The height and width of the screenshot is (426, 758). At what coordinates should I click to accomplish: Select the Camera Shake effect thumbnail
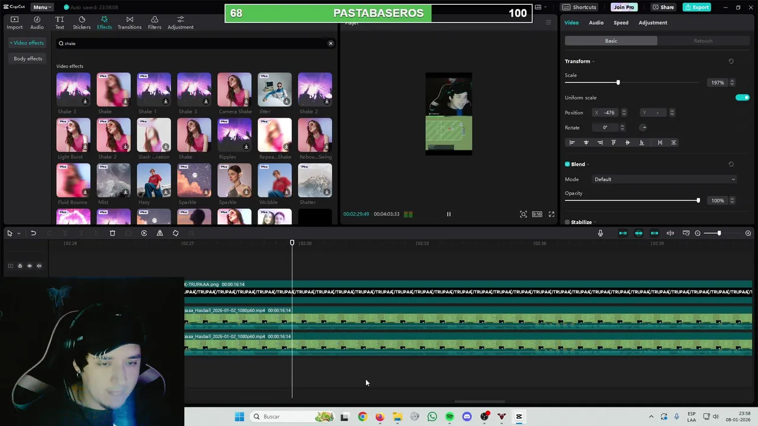click(x=235, y=90)
